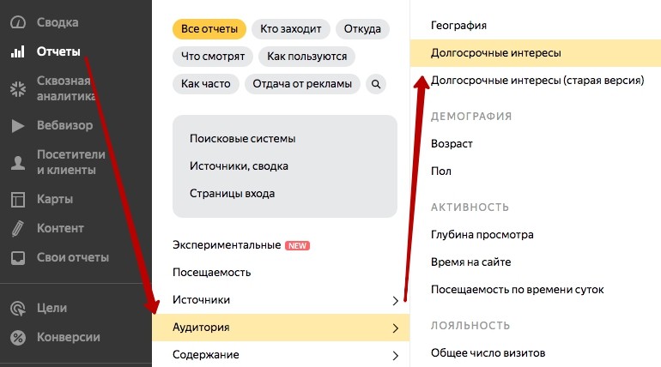This screenshot has width=661, height=367.
Task: Select the Кто заходит filter chip
Action: point(291,29)
